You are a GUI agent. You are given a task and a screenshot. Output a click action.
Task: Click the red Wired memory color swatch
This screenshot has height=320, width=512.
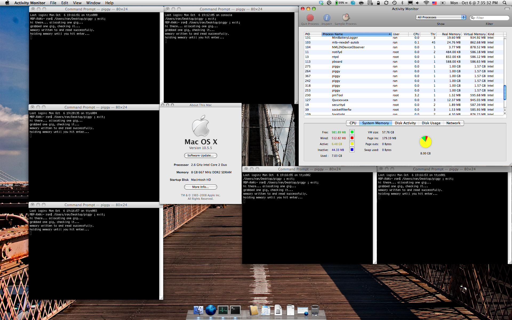352,138
